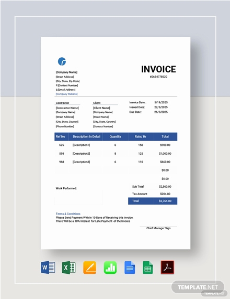230x299 pixels.
Task: Click the $1,000.00 total cell
Action: coord(165,154)
